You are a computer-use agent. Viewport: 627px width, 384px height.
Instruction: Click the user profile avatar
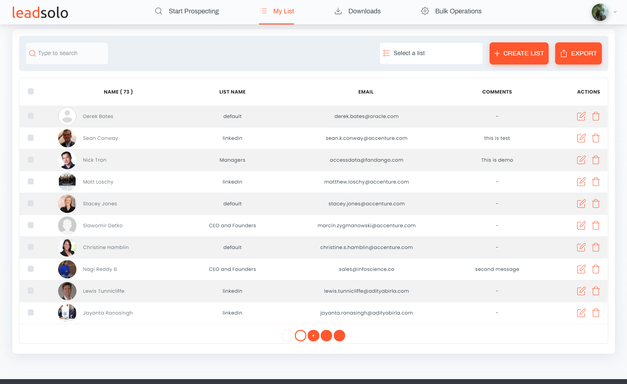click(x=600, y=12)
